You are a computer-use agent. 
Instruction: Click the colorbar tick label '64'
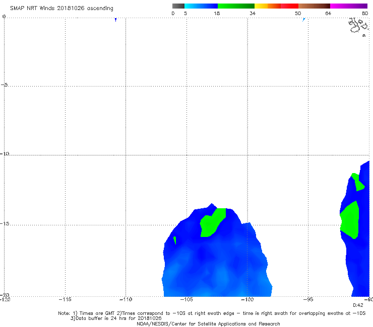328,14
